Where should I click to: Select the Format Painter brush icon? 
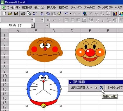click(59, 13)
